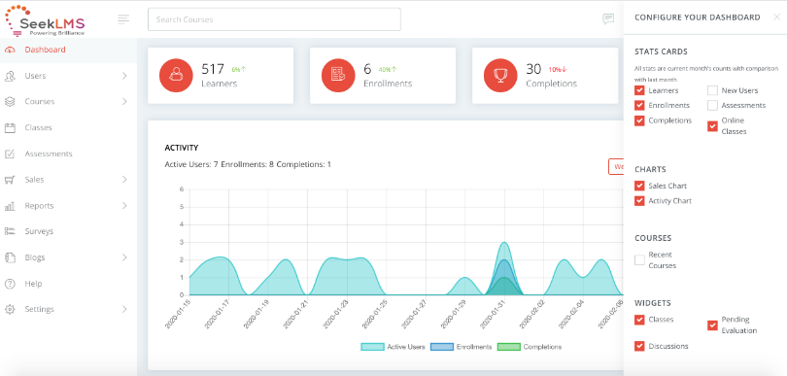Click the 2020-01-31 peak on the chart
Viewport: 787px width, 376px height.
[504, 243]
